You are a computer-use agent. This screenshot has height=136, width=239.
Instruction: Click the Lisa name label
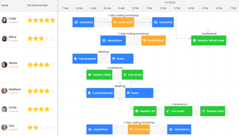(x=12, y=126)
